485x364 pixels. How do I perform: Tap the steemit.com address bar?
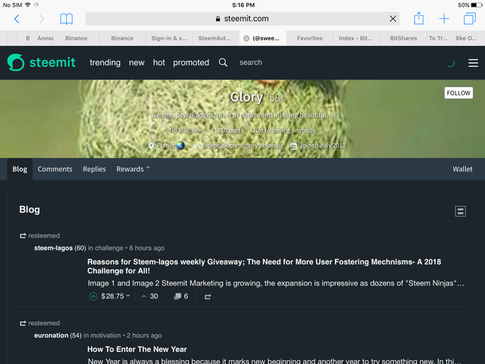tap(242, 19)
